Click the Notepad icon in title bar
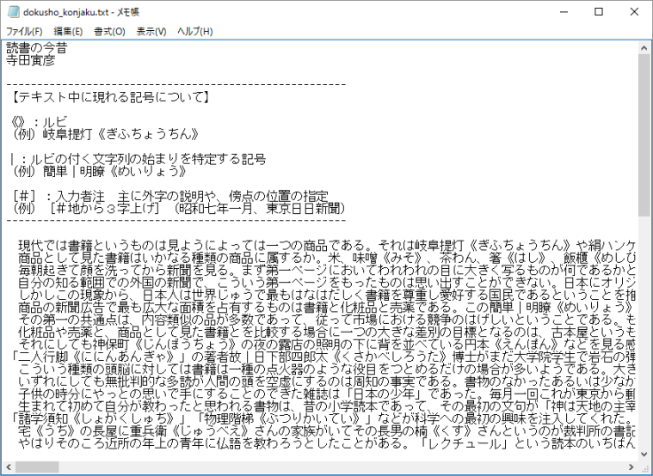Screen dimensions: 653x476 click(x=13, y=12)
